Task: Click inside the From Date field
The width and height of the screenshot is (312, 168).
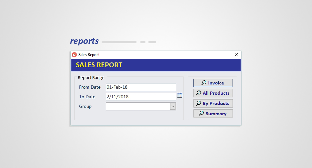Action: 141,87
